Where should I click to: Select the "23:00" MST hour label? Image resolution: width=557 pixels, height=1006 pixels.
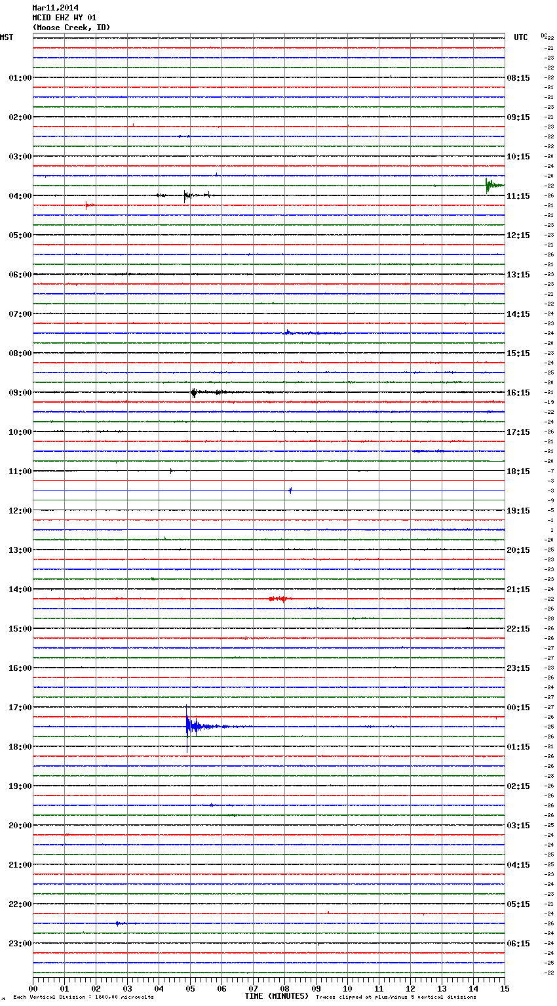coord(20,944)
